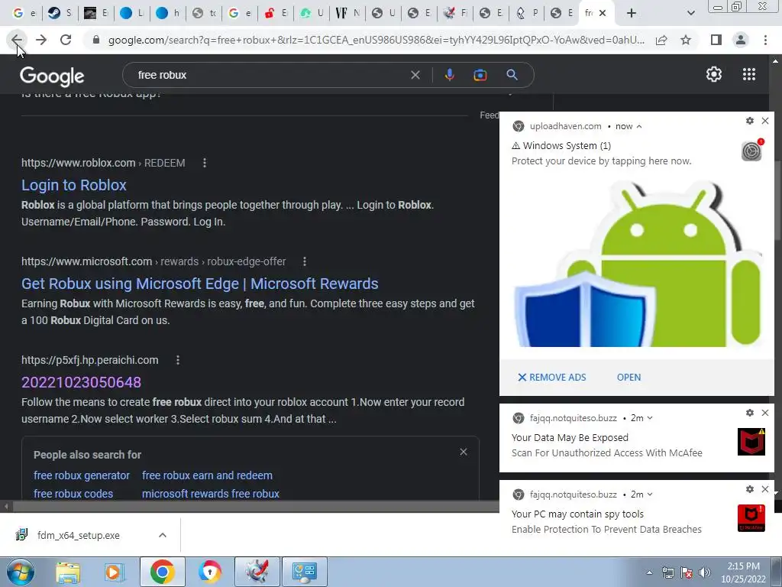Run search with the magnifier icon
This screenshot has height=587, width=782.
(512, 75)
